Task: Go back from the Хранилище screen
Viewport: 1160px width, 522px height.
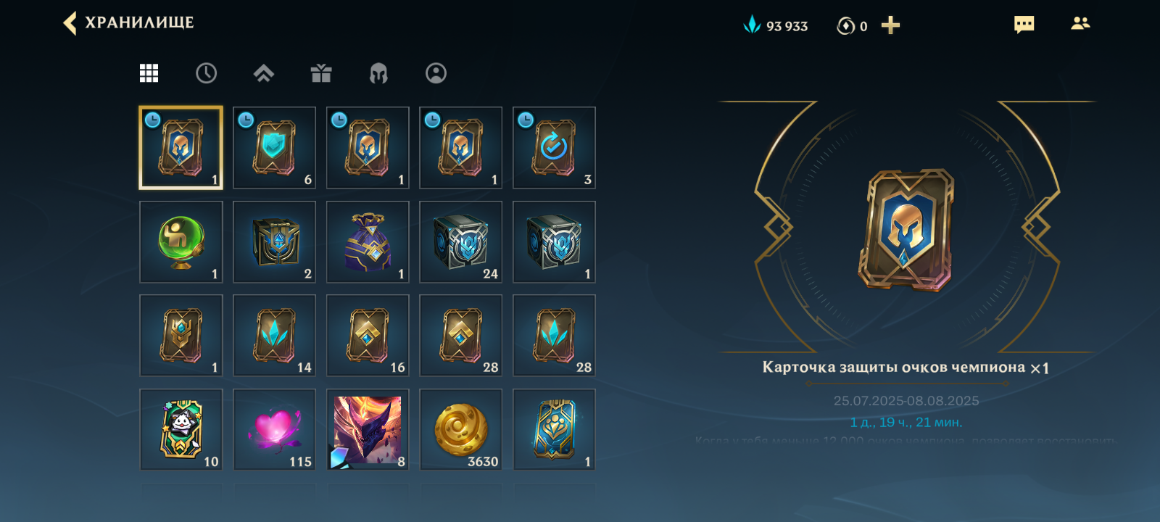Action: (x=70, y=23)
